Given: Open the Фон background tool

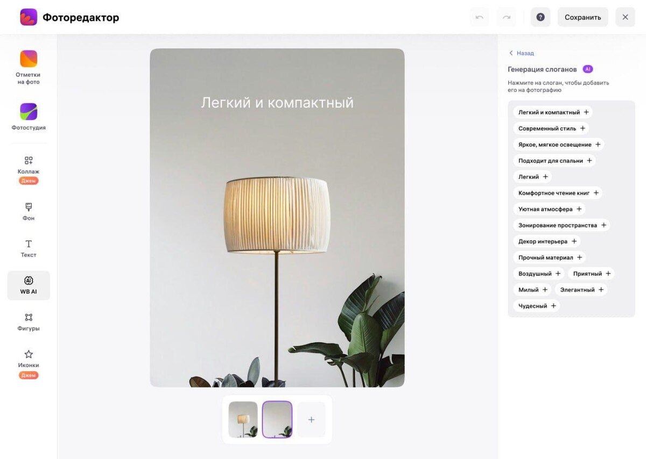Looking at the screenshot, I should coord(29,212).
